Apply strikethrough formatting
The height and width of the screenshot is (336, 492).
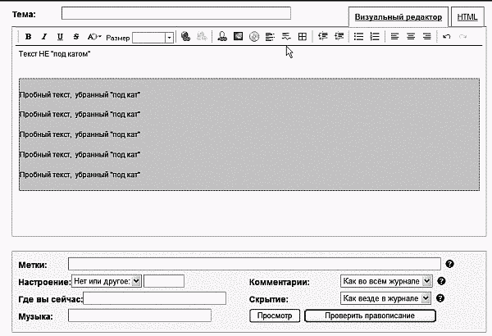coord(76,37)
